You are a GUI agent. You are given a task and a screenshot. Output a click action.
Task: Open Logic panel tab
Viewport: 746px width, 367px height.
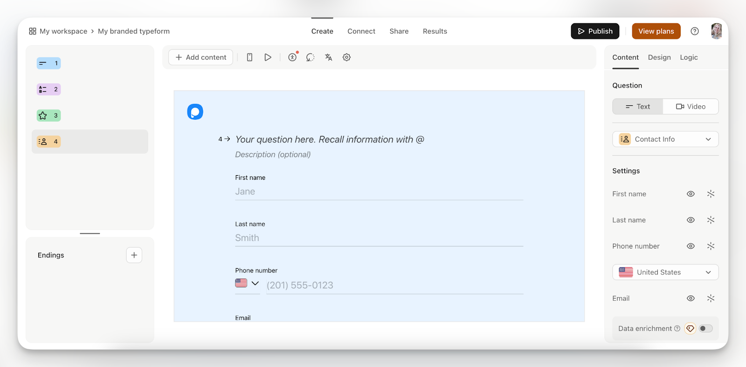[689, 57]
